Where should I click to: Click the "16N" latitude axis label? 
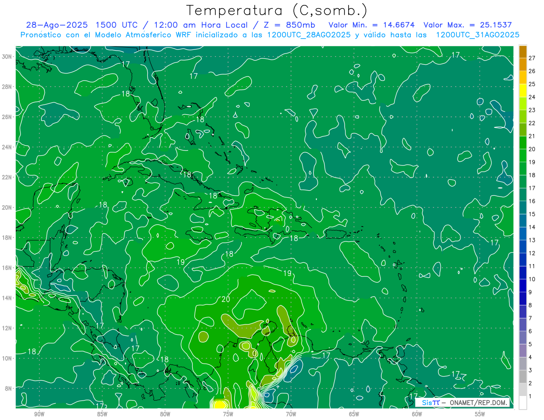coord(7,268)
